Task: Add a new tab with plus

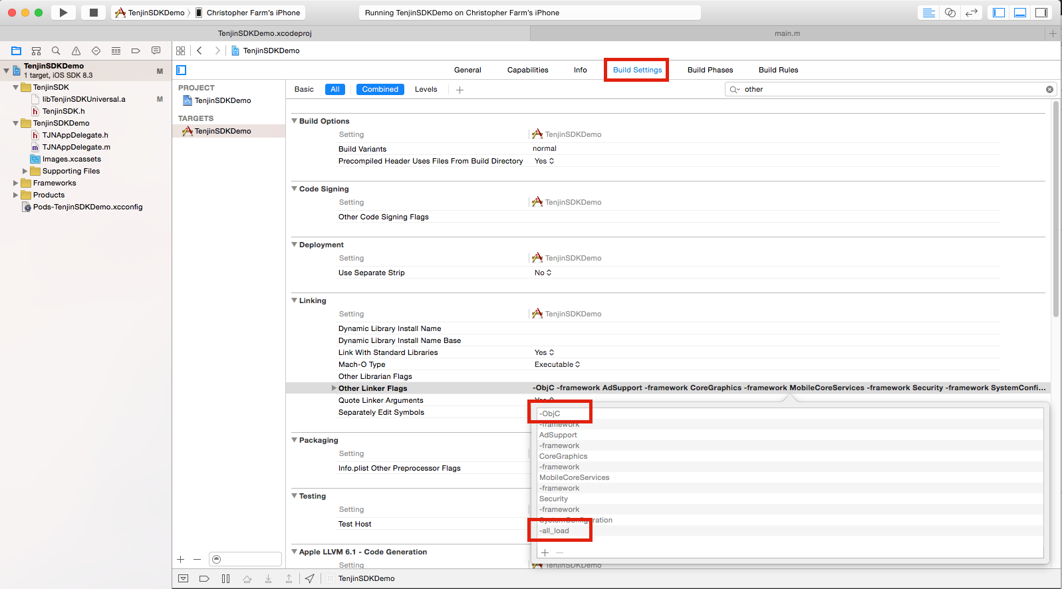Action: pyautogui.click(x=1053, y=33)
